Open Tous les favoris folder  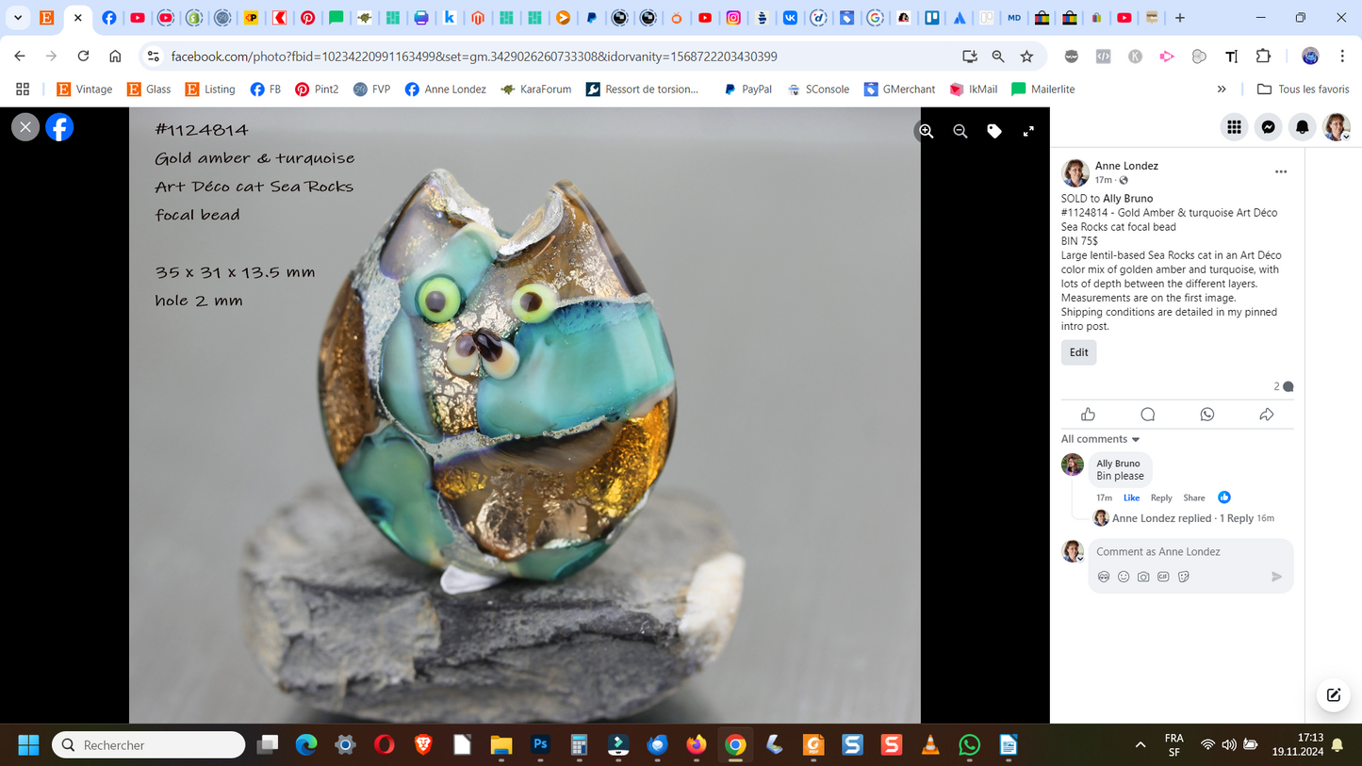(x=1304, y=90)
